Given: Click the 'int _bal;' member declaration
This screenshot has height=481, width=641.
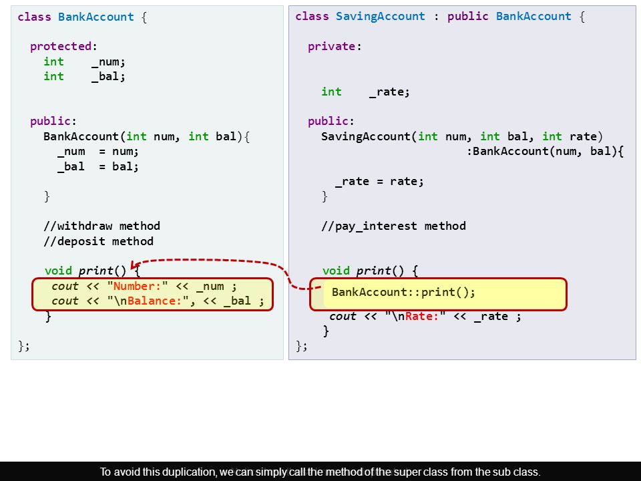Looking at the screenshot, I should pyautogui.click(x=84, y=76).
